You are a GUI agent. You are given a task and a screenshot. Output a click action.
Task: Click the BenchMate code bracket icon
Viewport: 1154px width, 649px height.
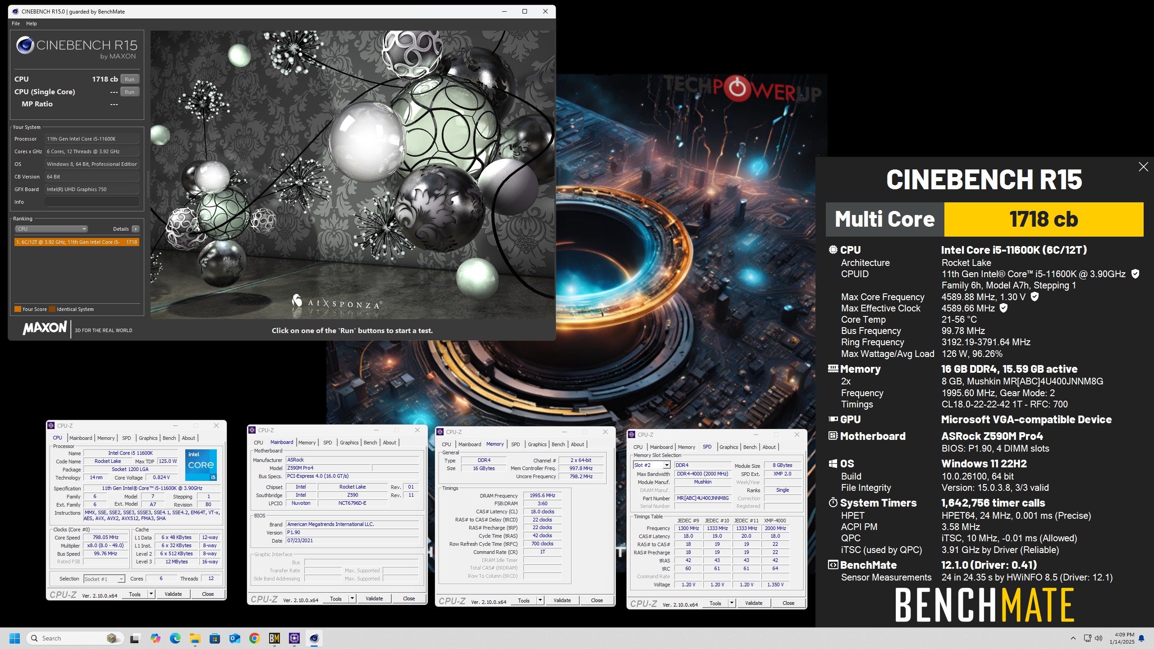[x=833, y=565]
